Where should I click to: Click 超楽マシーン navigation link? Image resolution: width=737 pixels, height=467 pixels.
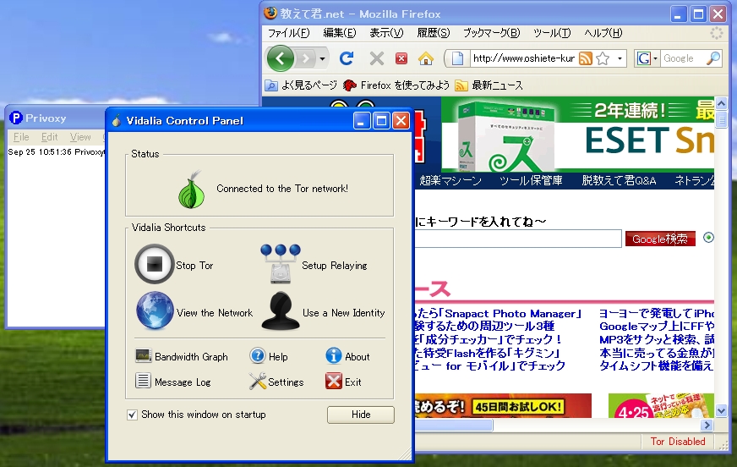tap(450, 180)
